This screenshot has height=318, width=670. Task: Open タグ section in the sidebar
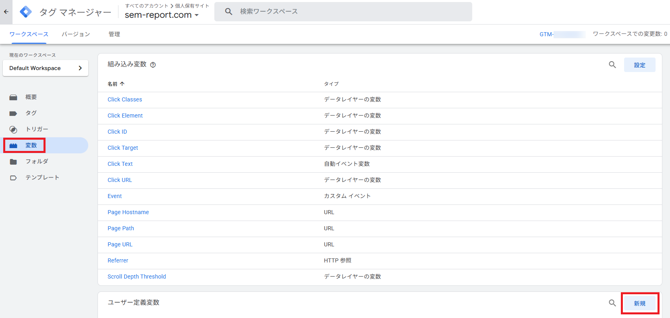(x=31, y=113)
